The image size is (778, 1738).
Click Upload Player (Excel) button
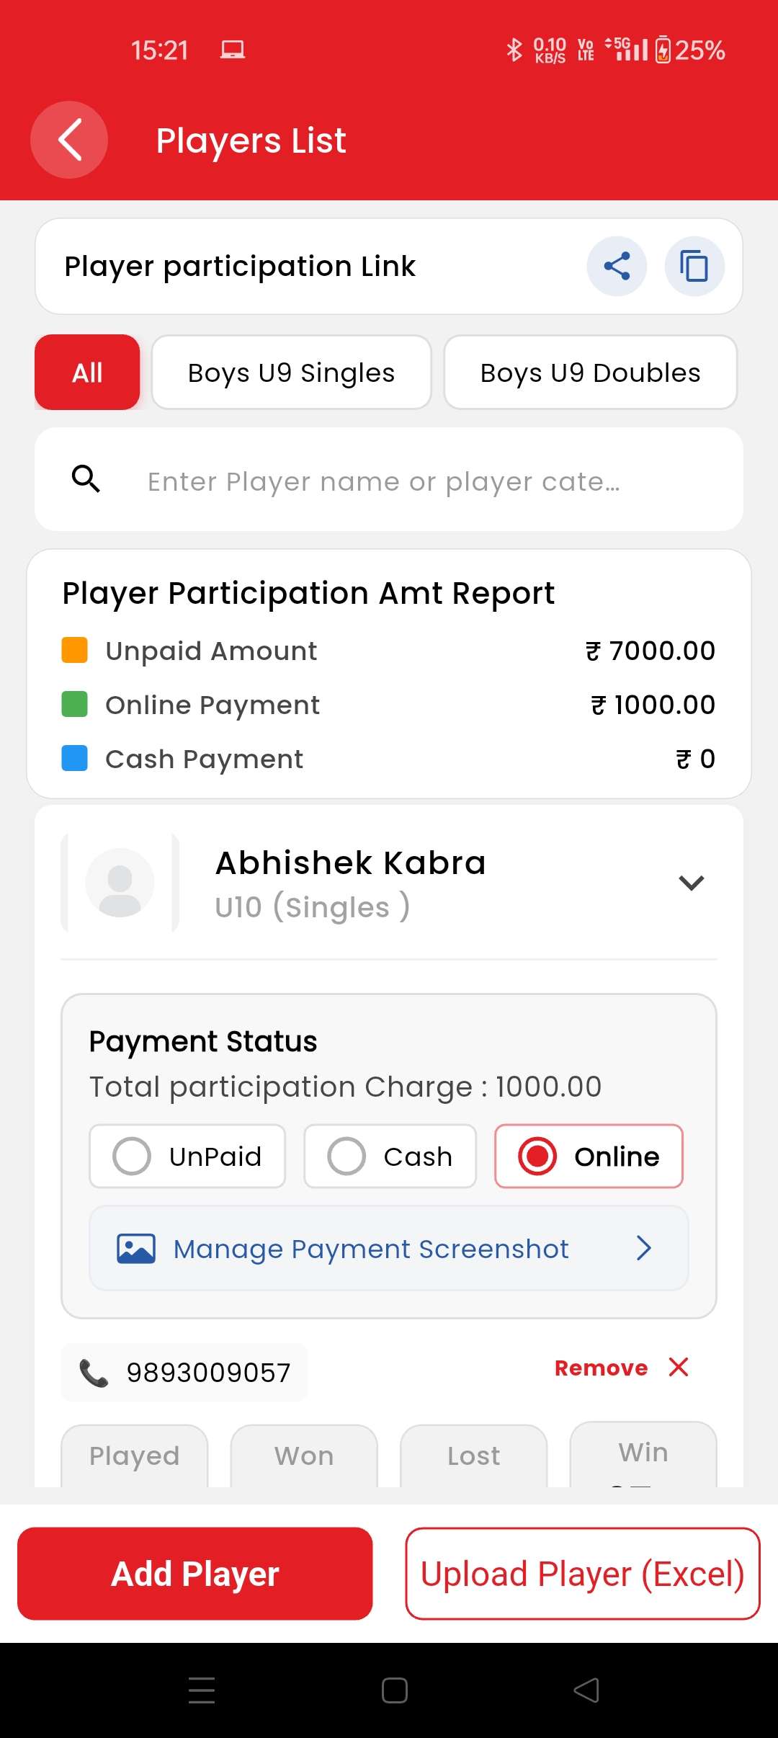582,1574
